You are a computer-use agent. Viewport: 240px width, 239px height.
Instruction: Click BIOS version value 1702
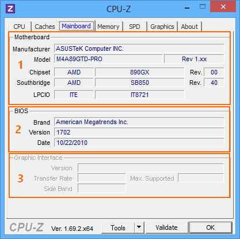(139, 132)
